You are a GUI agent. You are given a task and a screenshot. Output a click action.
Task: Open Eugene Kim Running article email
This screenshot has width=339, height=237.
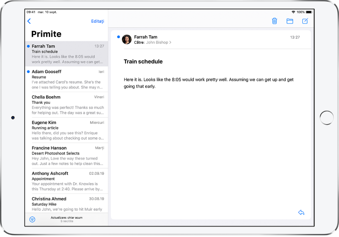point(67,130)
